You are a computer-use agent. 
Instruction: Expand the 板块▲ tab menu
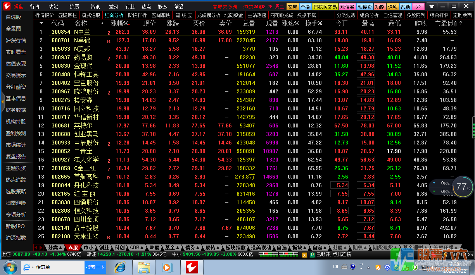point(299,247)
